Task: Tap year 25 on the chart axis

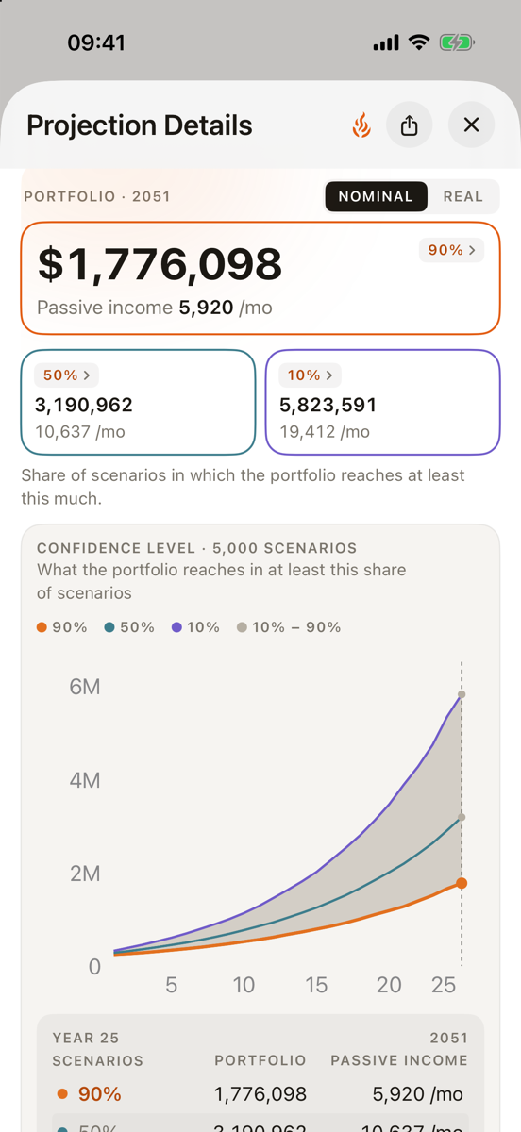Action: (444, 986)
